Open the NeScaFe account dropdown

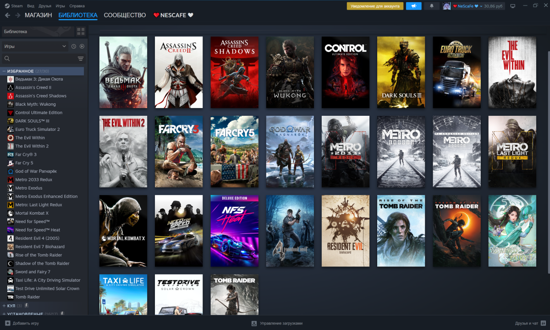click(467, 6)
